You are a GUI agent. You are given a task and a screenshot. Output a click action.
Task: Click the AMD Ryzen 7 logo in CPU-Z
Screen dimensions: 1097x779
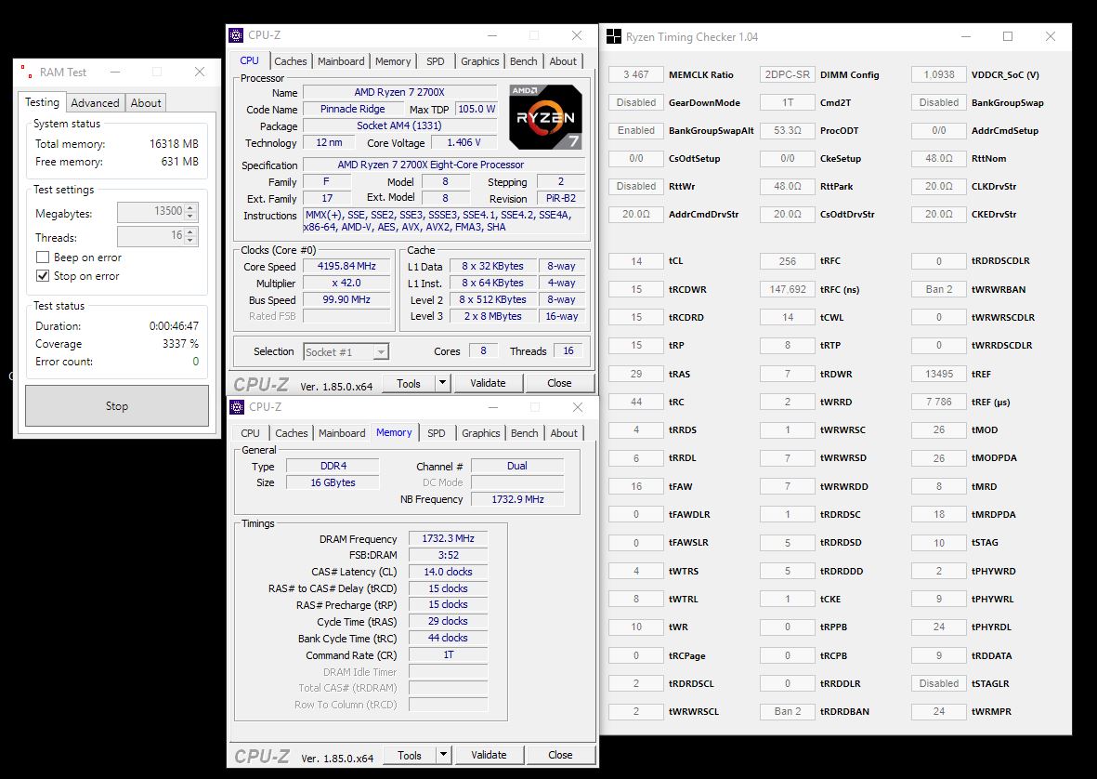pos(545,117)
